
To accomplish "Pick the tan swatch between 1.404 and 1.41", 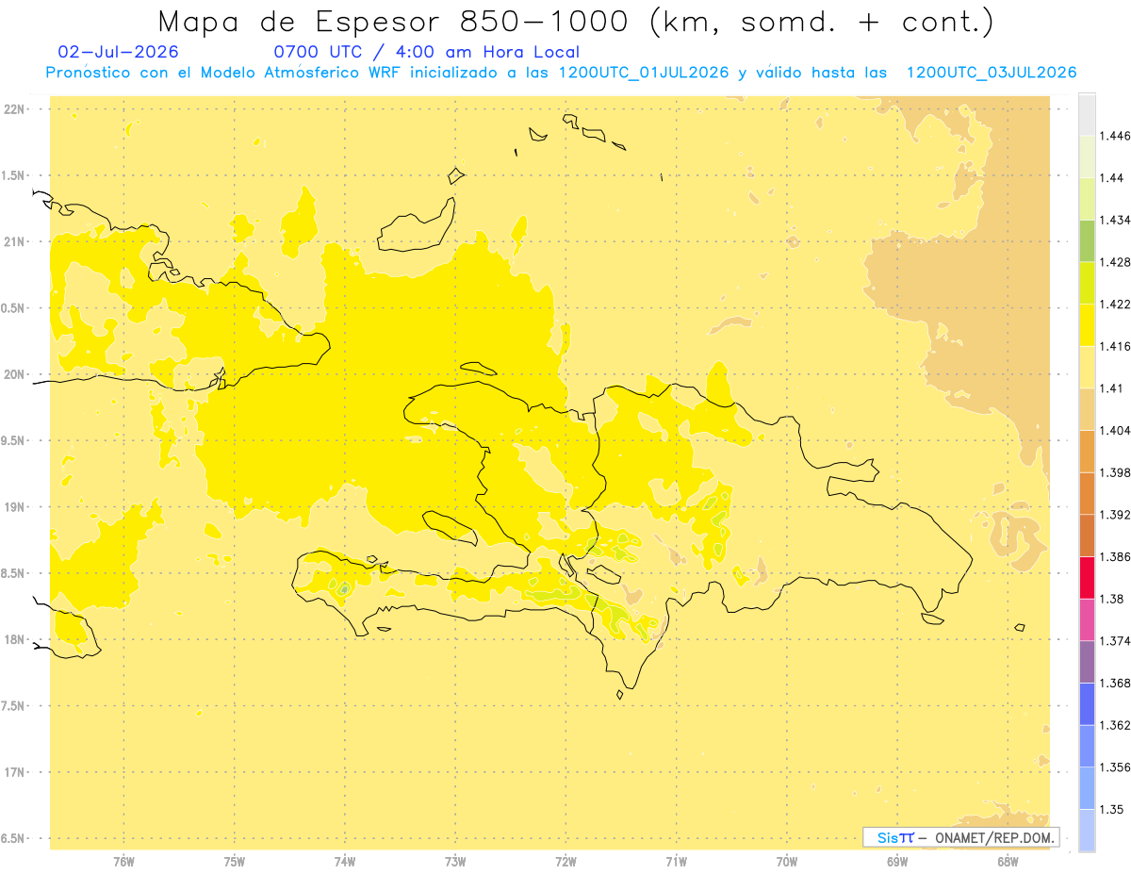I will pyautogui.click(x=1087, y=409).
